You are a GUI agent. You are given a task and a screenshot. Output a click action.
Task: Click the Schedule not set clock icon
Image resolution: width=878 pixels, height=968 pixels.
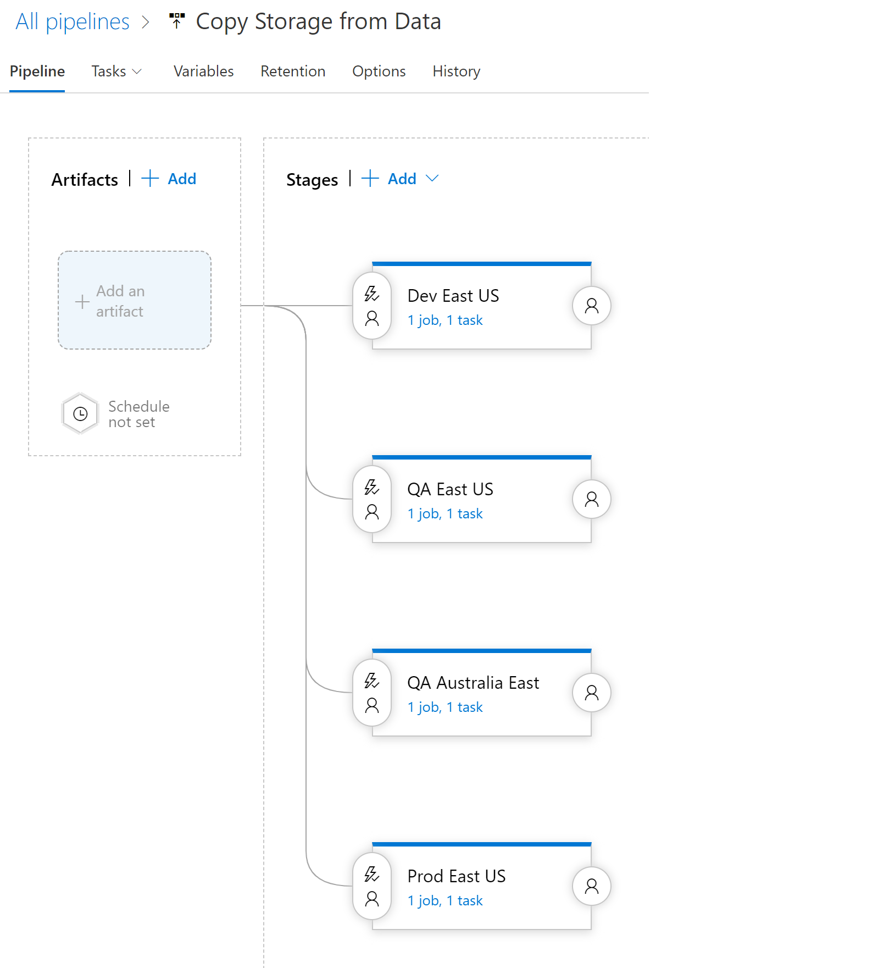point(81,414)
